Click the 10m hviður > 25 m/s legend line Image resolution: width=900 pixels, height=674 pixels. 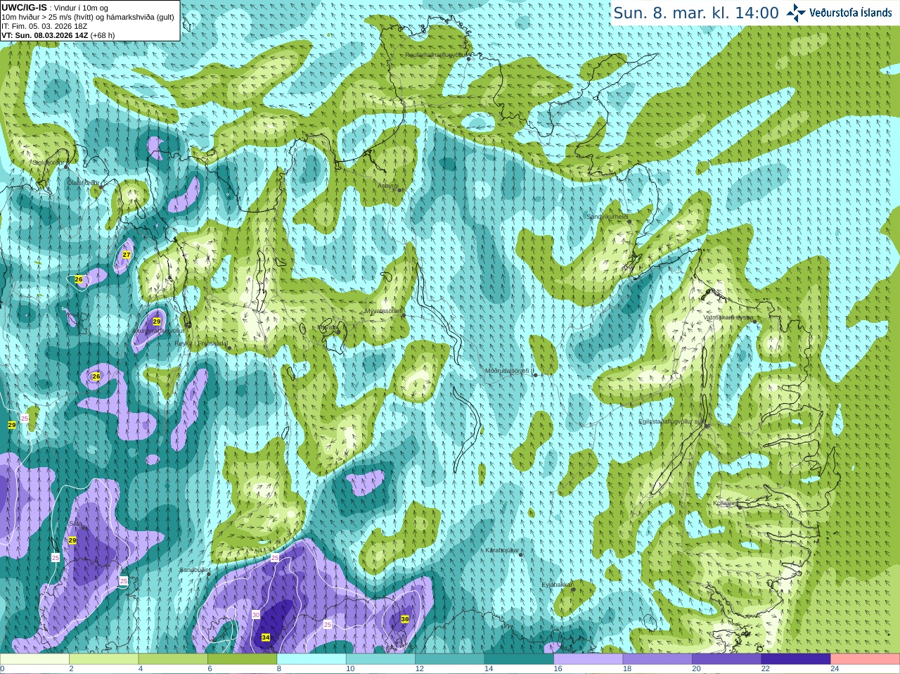(88, 17)
